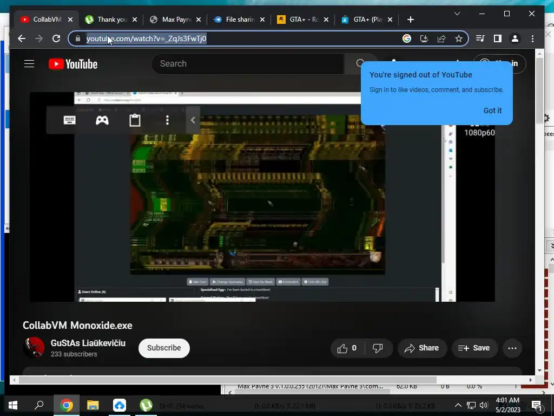
Task: Open the GuStAs Liaūkevičiu channel name link
Action: [88, 343]
